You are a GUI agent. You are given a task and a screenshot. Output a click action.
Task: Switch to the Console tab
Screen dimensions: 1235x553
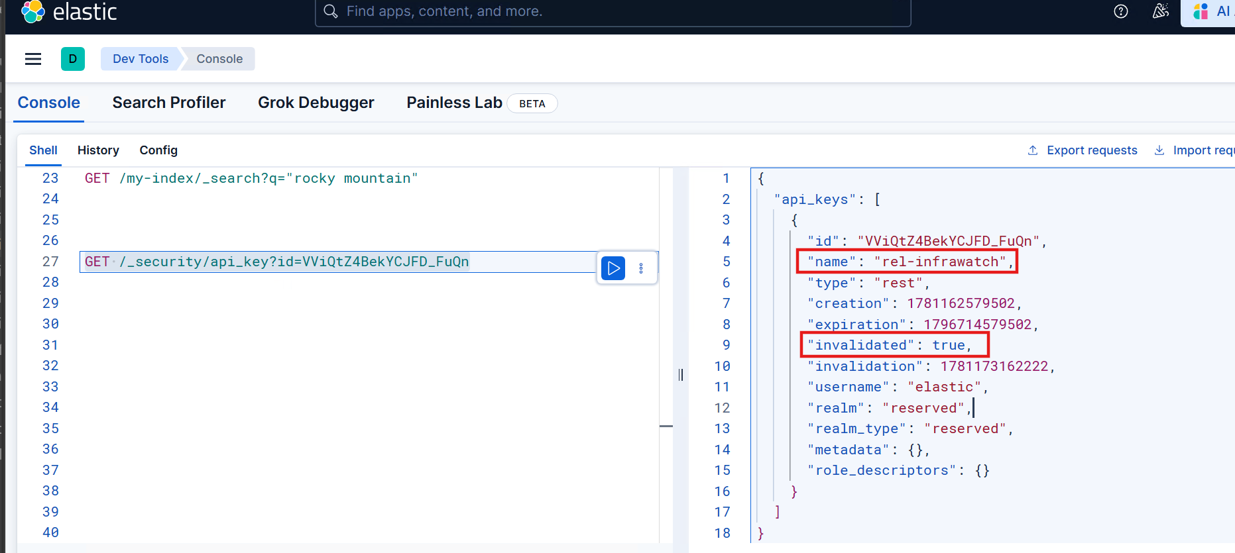49,103
